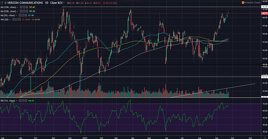The image size is (268, 139).
Task: Click the May label on time axis
Action: tap(149, 138)
